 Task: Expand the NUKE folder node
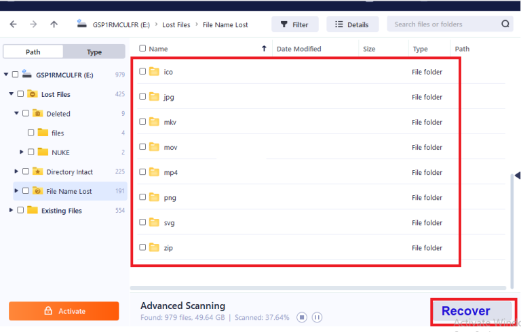point(22,152)
